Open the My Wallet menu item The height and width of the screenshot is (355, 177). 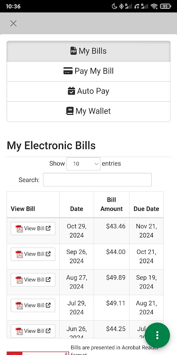click(x=88, y=111)
